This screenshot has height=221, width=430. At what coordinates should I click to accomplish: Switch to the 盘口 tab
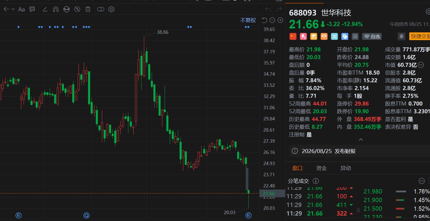(297, 168)
